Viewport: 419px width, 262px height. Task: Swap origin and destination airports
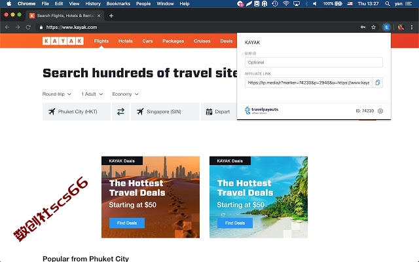[120, 111]
